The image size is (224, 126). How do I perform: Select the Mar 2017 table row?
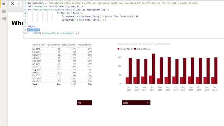coord(62,55)
